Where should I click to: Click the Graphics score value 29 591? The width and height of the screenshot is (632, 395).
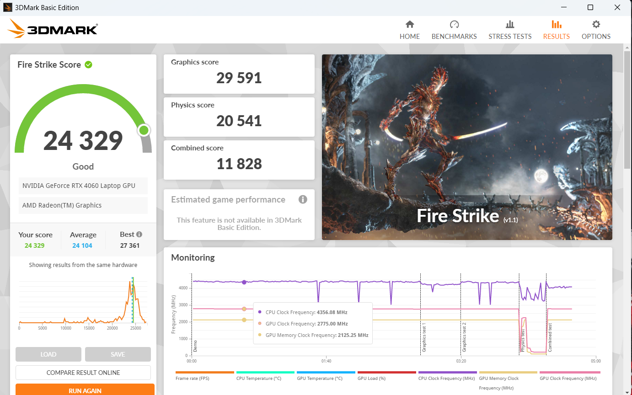(x=239, y=78)
